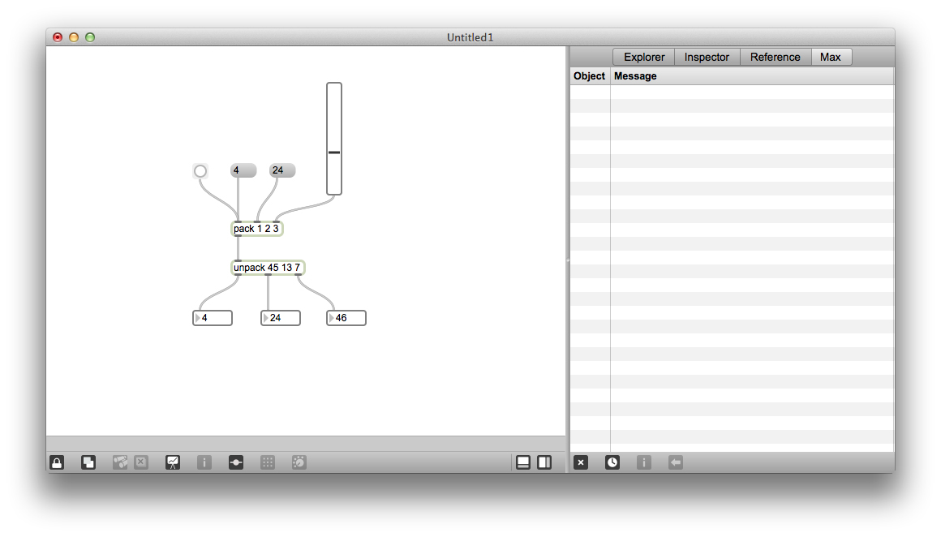Click the Object column header
The image size is (941, 537).
[x=589, y=76]
